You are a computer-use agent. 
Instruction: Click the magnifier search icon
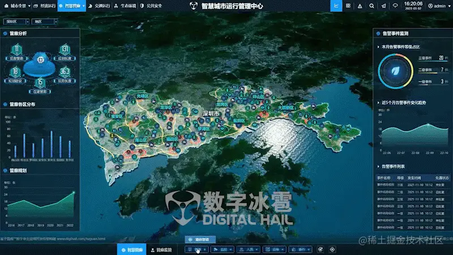tap(371, 6)
